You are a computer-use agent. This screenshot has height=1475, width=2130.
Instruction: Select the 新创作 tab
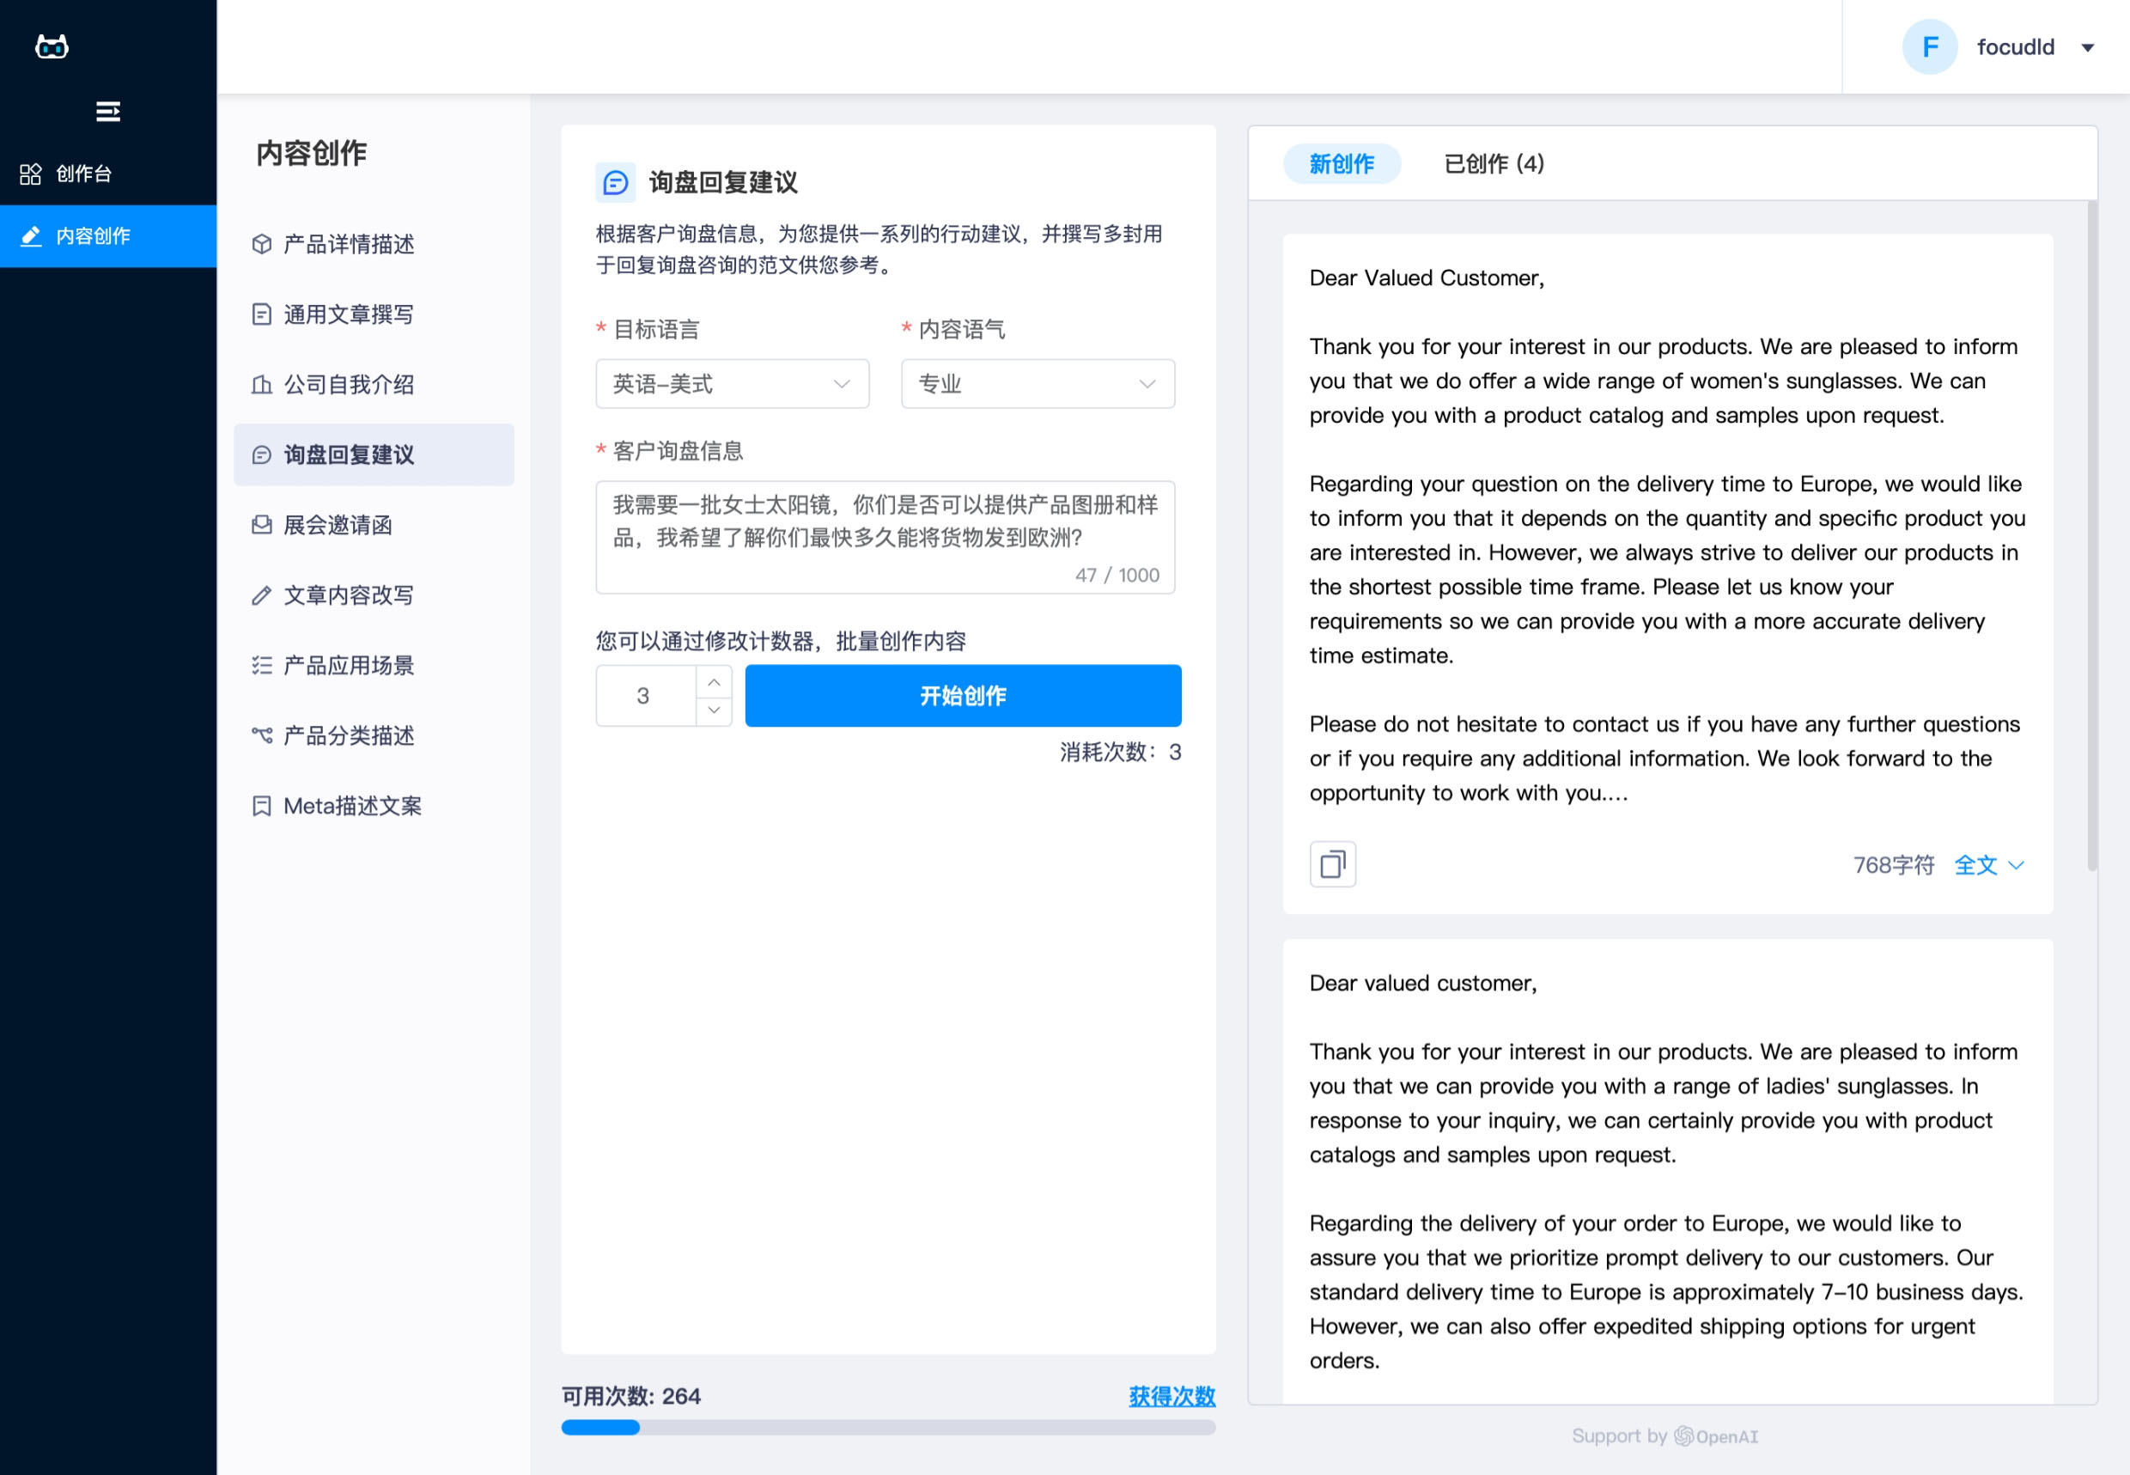coord(1341,163)
